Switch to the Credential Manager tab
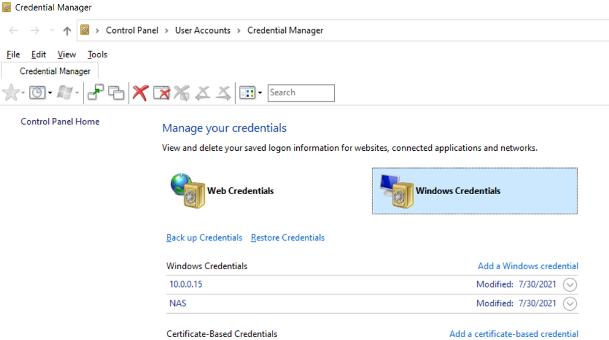The image size is (609, 340). [x=55, y=71]
